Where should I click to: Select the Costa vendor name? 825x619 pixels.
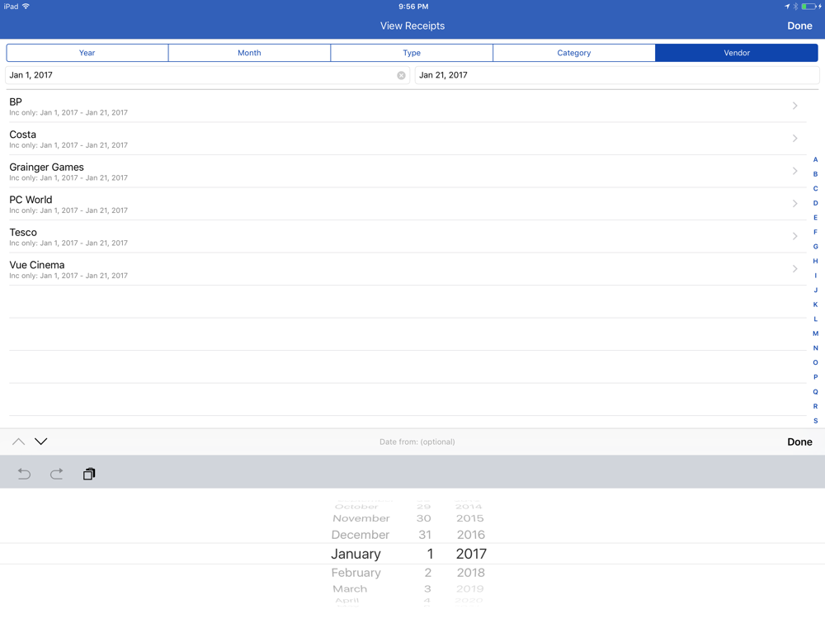click(22, 135)
